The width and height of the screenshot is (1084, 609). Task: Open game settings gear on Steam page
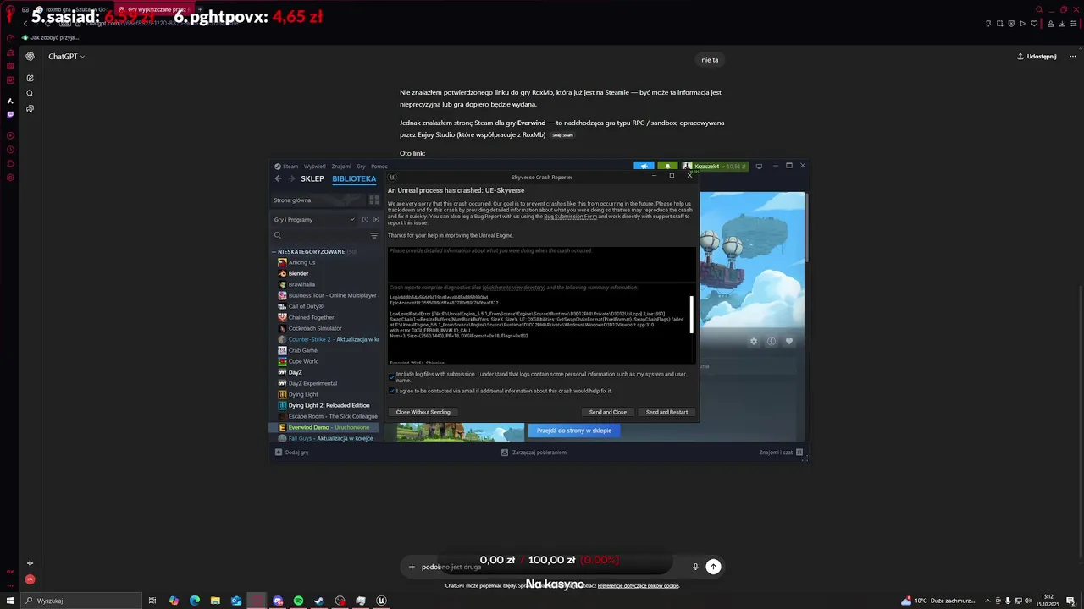753,342
